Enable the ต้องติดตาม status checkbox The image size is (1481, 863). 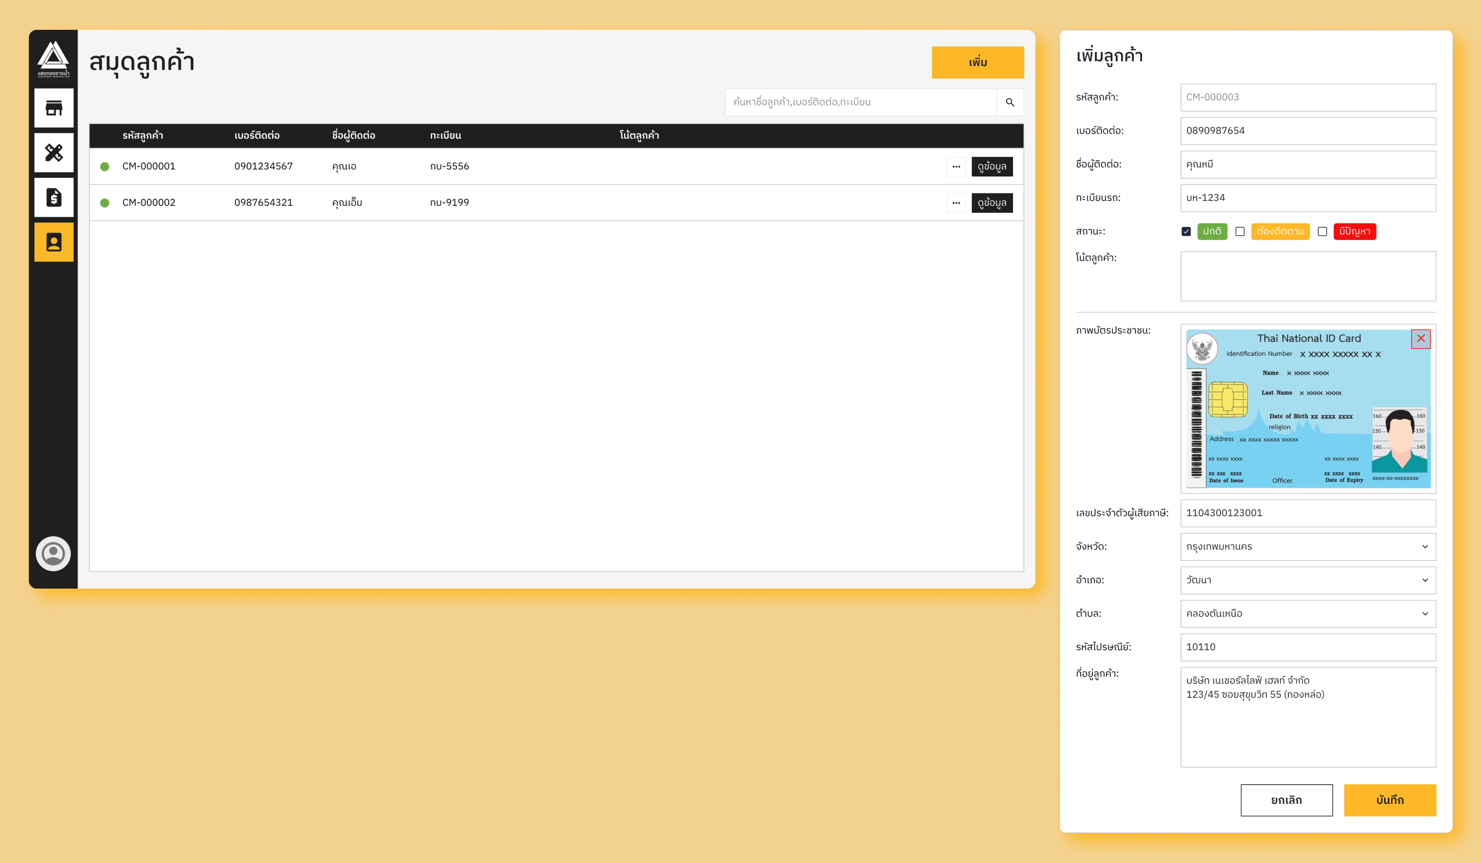(1240, 232)
